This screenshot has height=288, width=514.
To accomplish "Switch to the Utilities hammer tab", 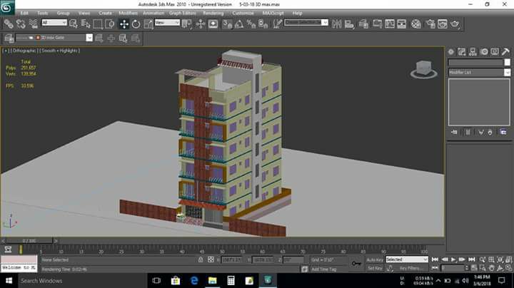I will click(505, 52).
